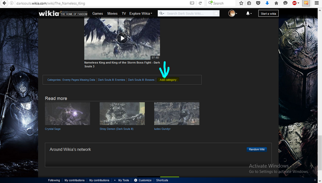Image resolution: width=322 pixels, height=183 pixels.
Task: Open the downloads arrow icon
Action: pos(267,3)
